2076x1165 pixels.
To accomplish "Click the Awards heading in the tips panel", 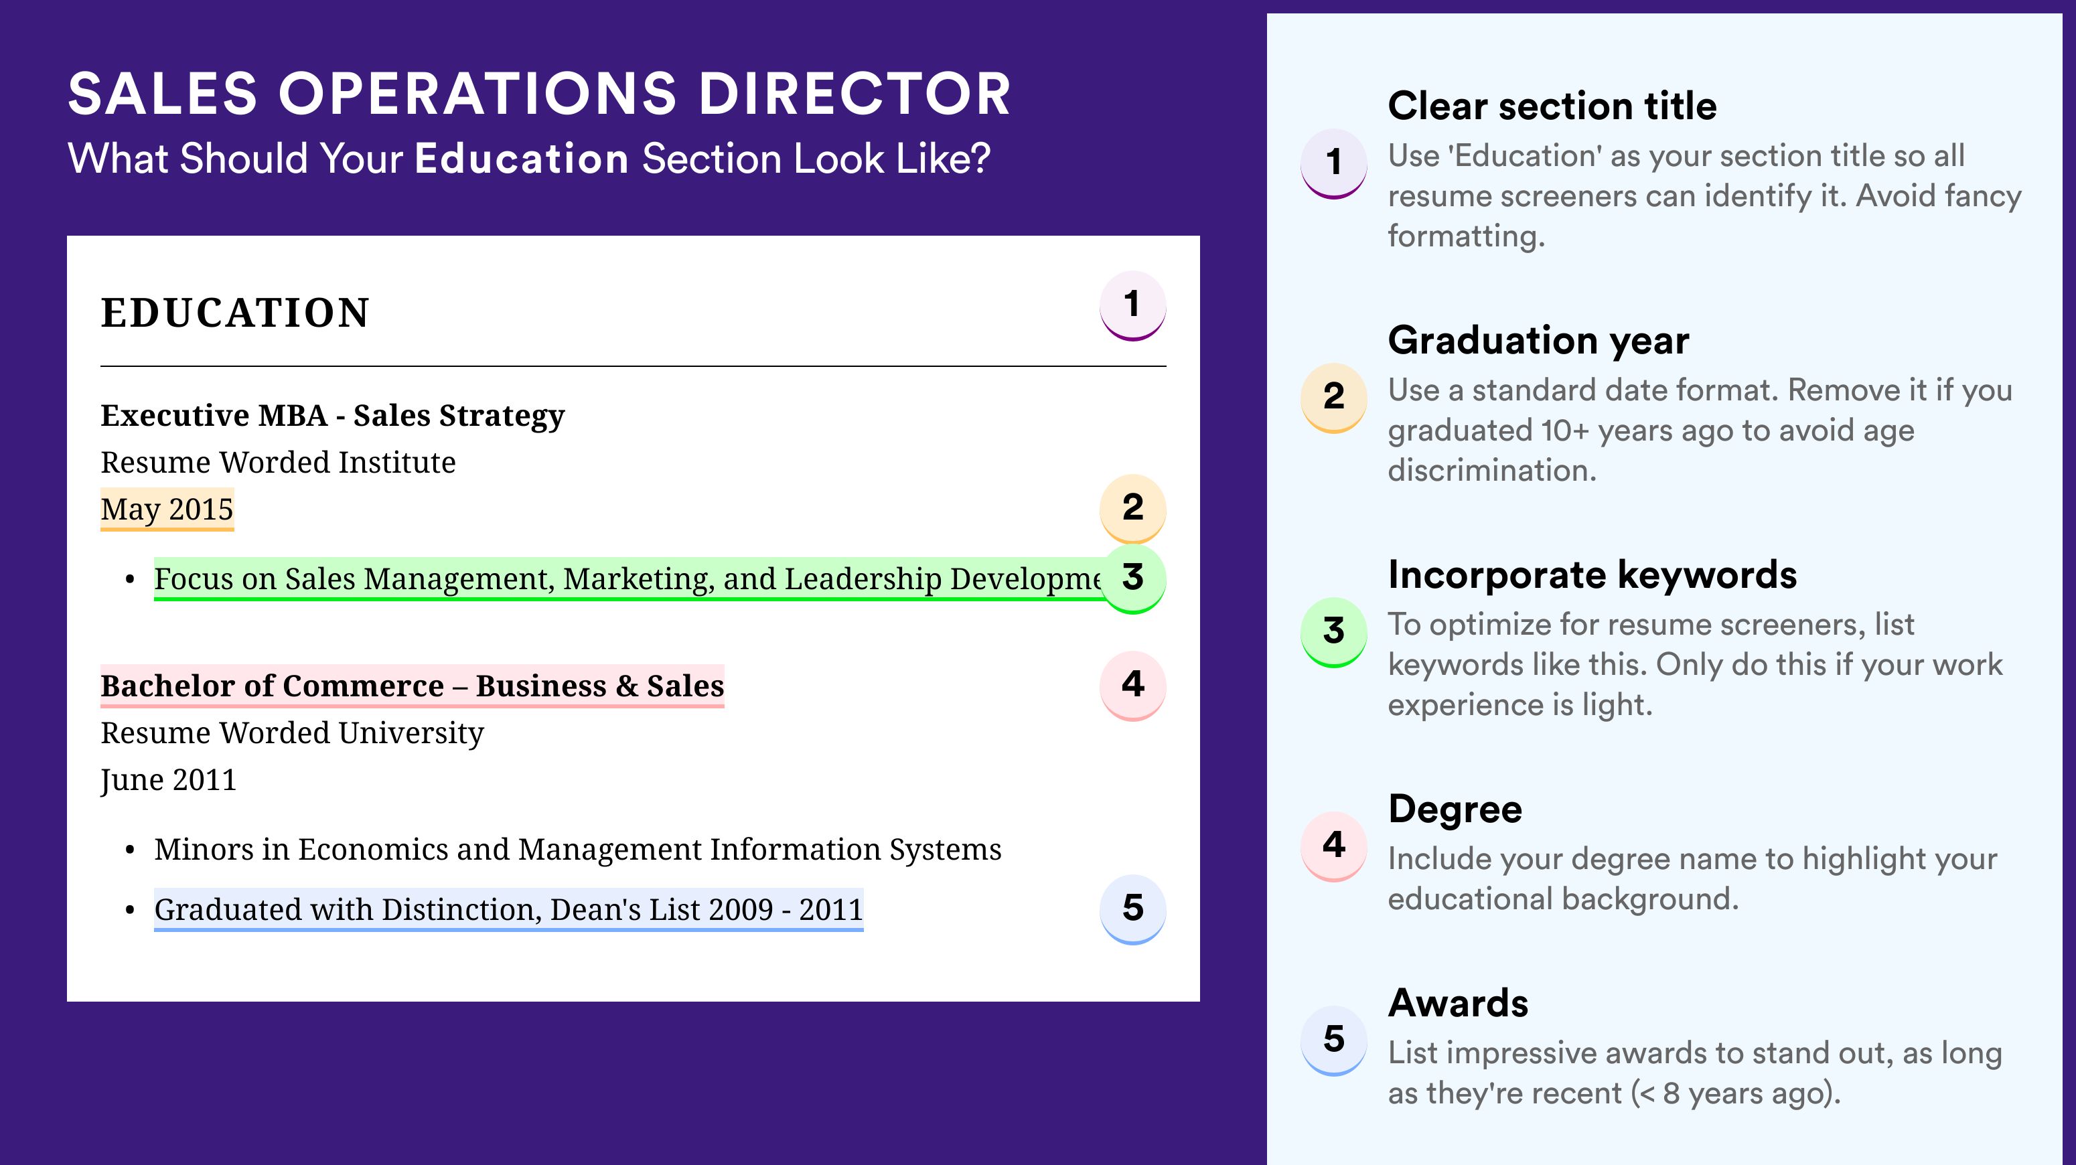I will (1458, 1003).
